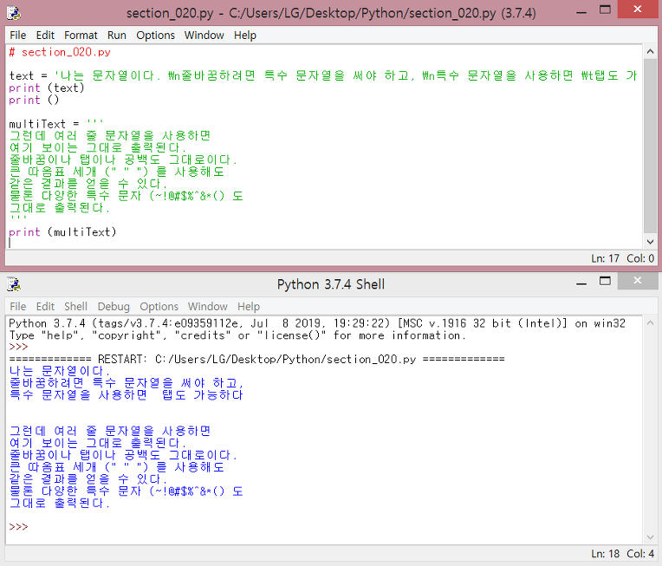Image resolution: width=662 pixels, height=566 pixels.
Task: Click the 'print (text)' code line
Action: (x=47, y=88)
